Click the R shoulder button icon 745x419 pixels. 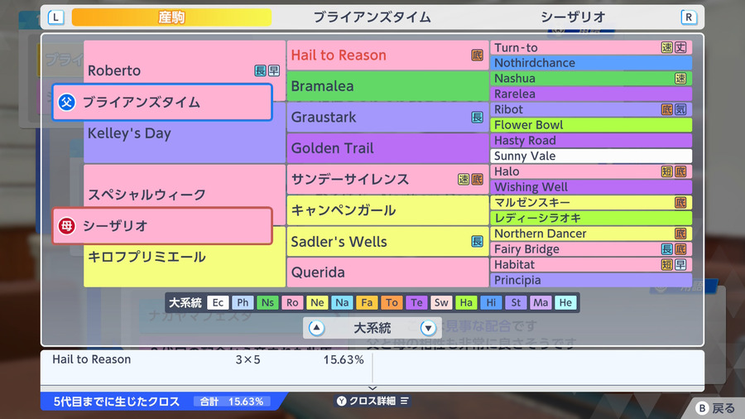(x=689, y=17)
